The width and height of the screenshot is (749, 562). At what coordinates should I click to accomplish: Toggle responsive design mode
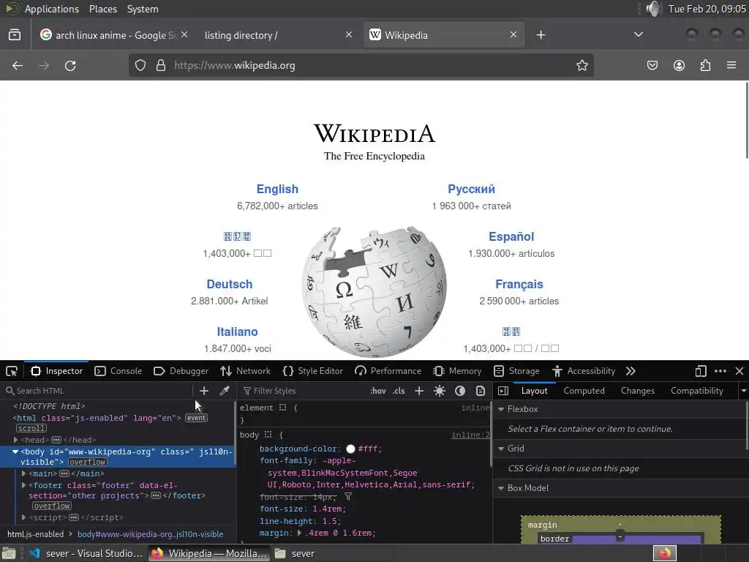tap(700, 371)
